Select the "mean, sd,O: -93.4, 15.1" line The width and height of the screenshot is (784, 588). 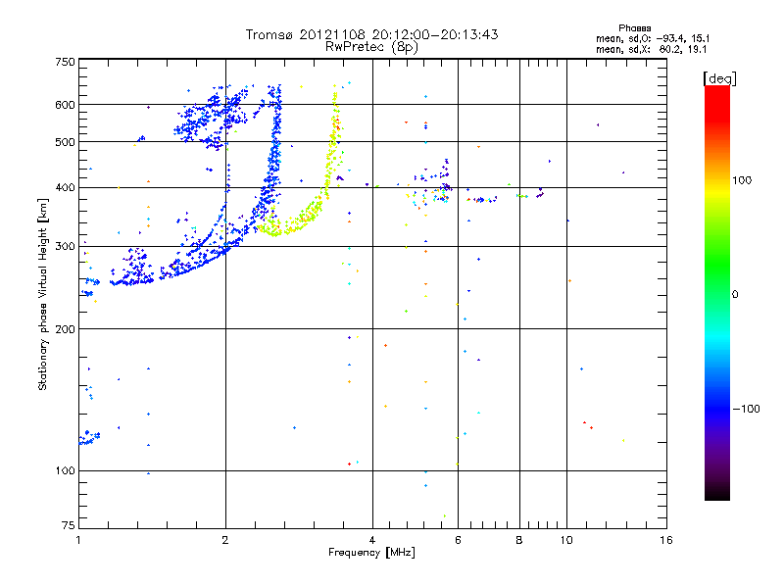653,38
